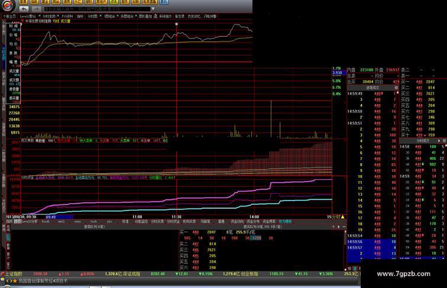Click the lock icon beside 图形叠加

tap(156, 16)
